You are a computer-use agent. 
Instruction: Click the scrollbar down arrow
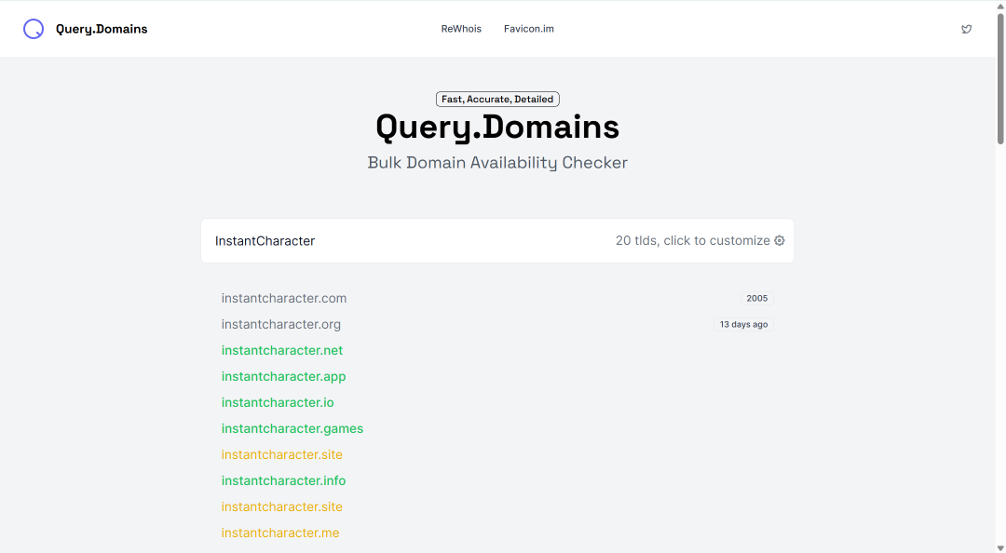tap(1000, 547)
